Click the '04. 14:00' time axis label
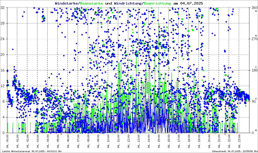This screenshot has width=258, height=153. click(148, 141)
